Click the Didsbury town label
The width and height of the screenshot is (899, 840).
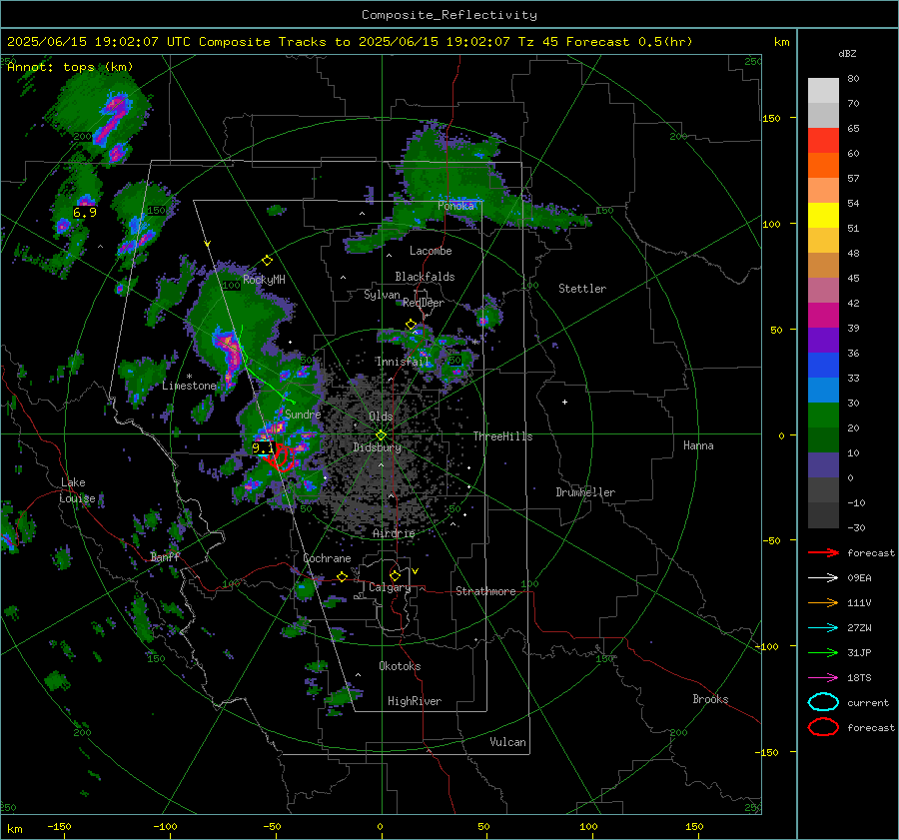click(377, 447)
